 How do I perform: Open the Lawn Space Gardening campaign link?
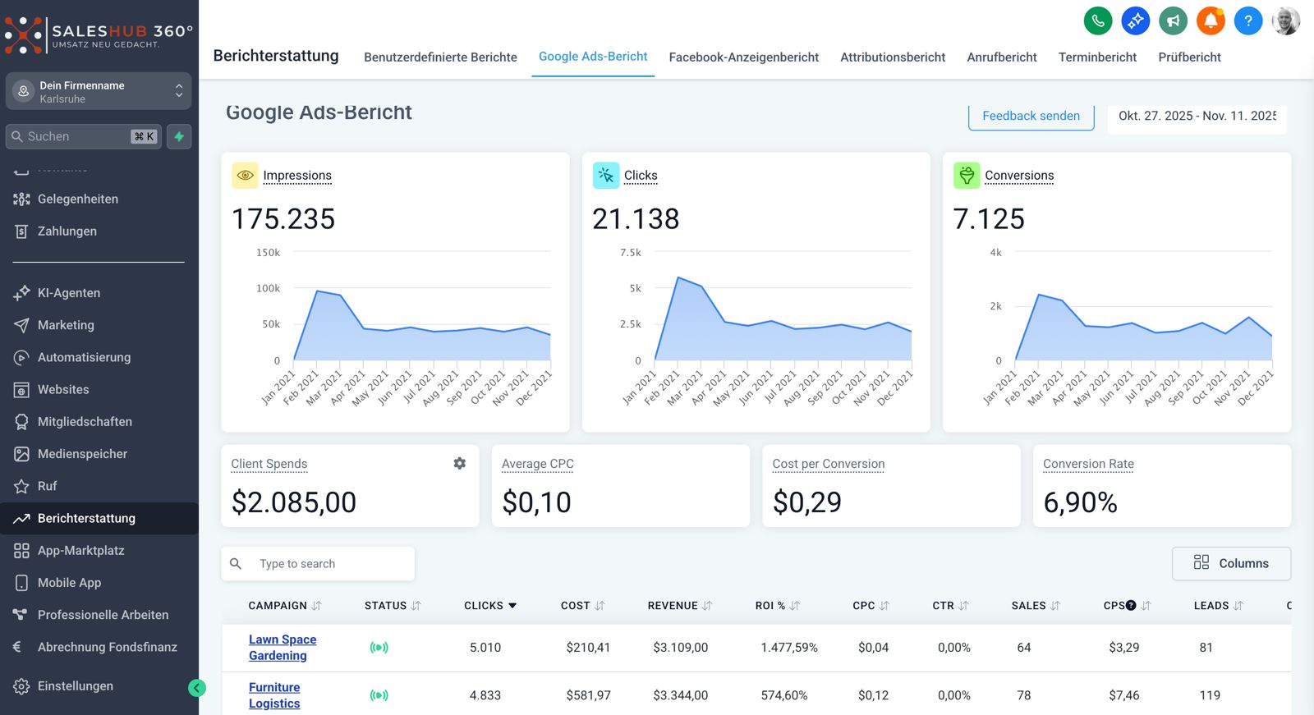pyautogui.click(x=283, y=648)
